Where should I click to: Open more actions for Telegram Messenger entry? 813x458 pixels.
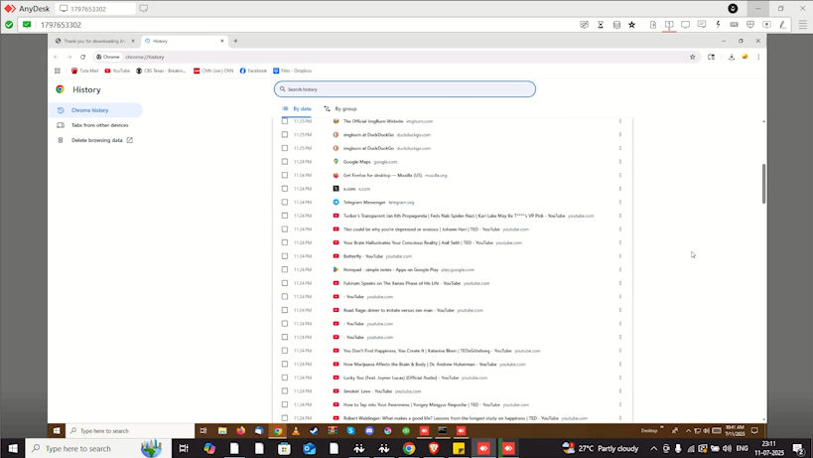pyautogui.click(x=620, y=202)
